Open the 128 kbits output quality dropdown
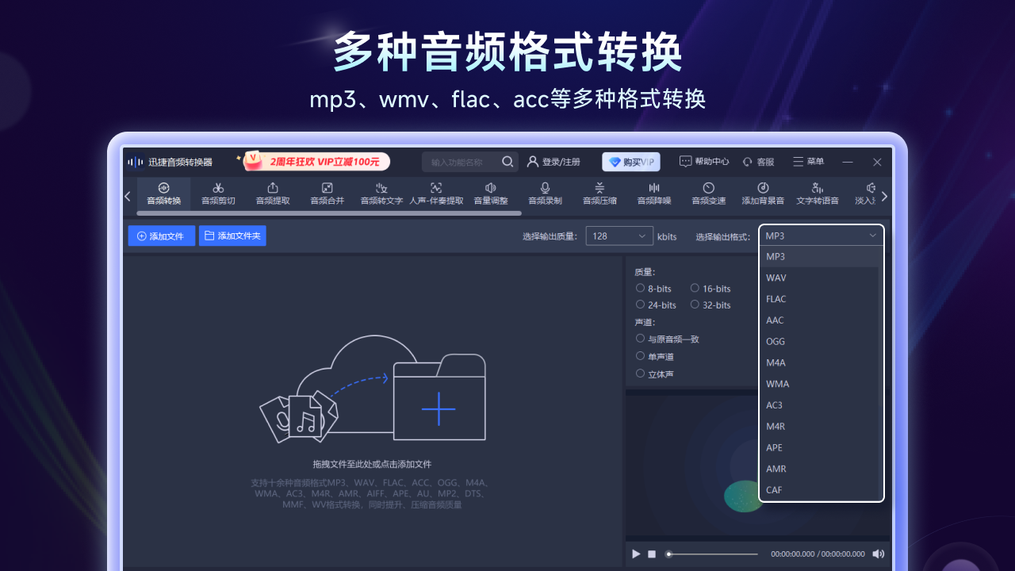This screenshot has width=1015, height=571. (619, 236)
